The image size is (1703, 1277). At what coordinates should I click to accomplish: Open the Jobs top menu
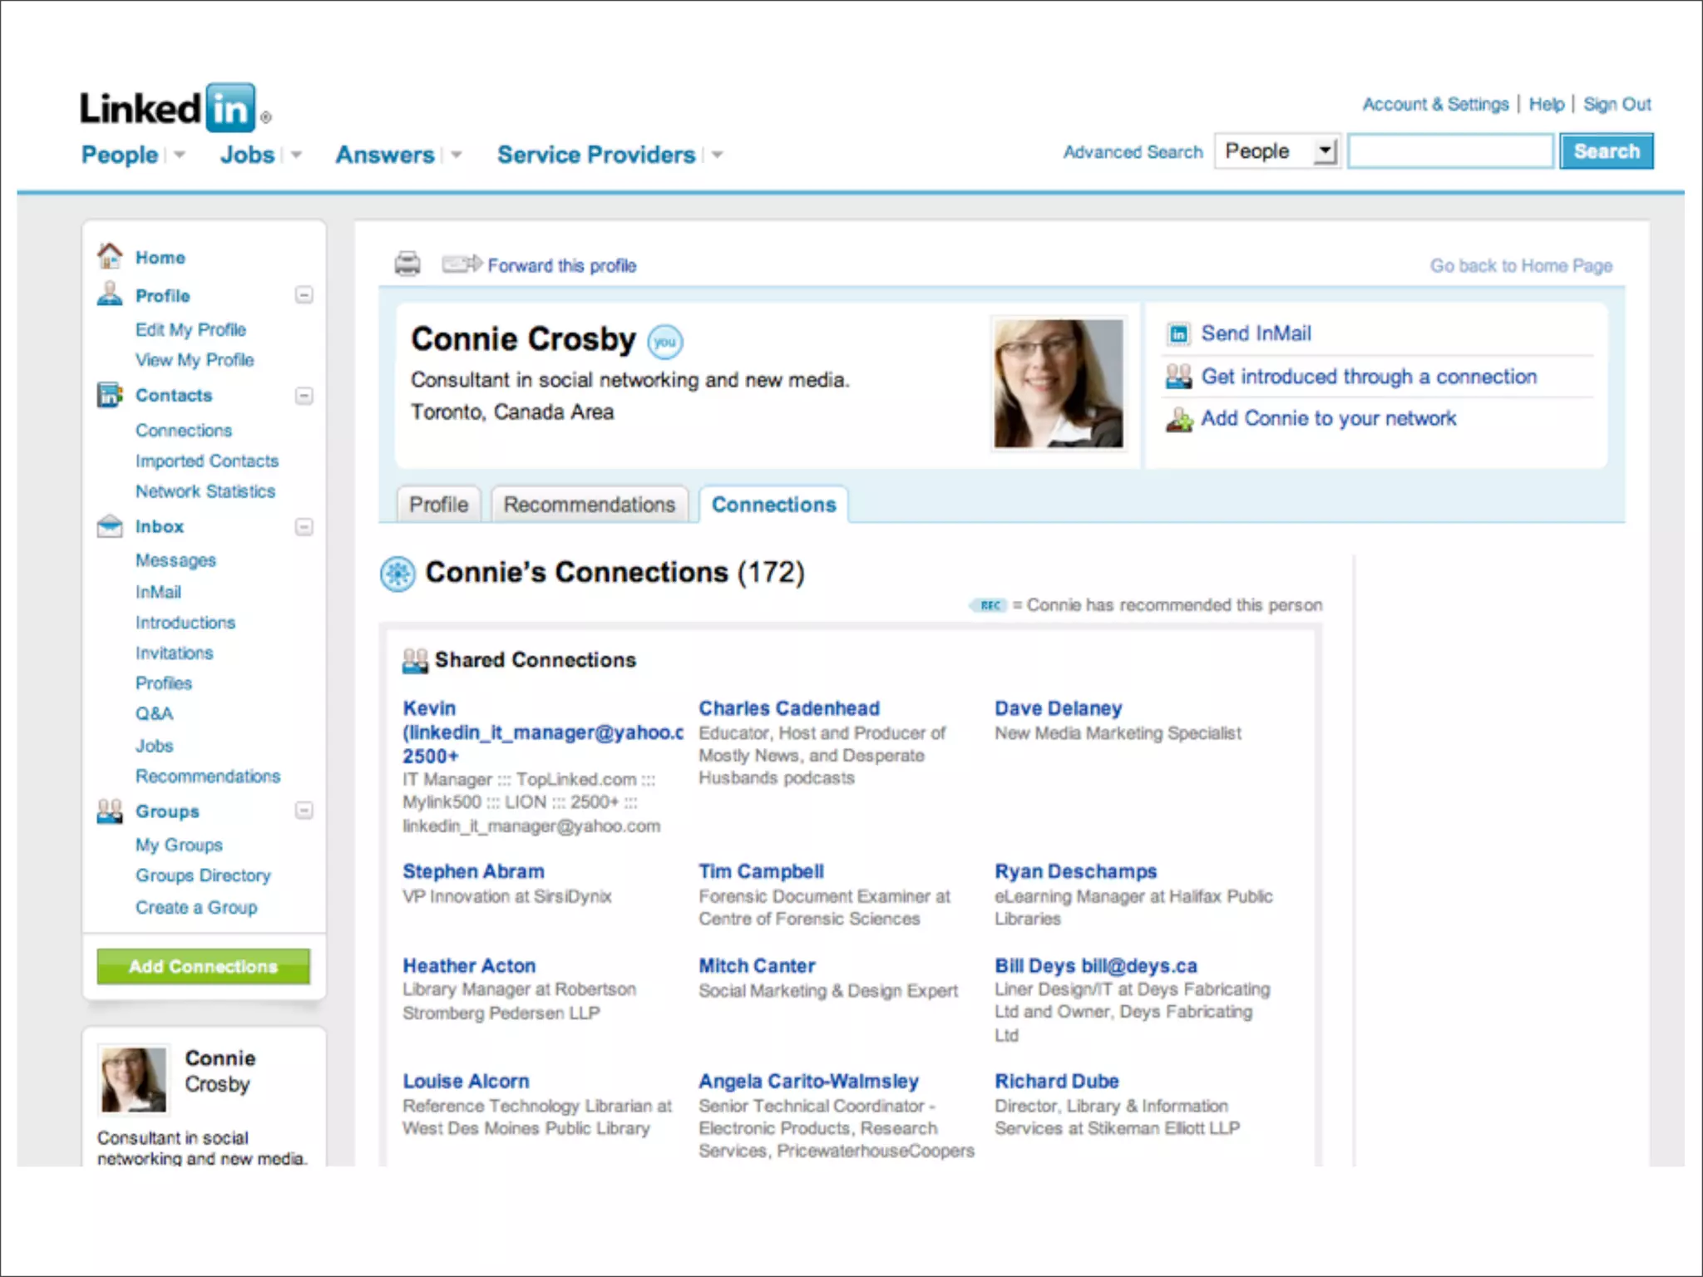click(x=247, y=155)
